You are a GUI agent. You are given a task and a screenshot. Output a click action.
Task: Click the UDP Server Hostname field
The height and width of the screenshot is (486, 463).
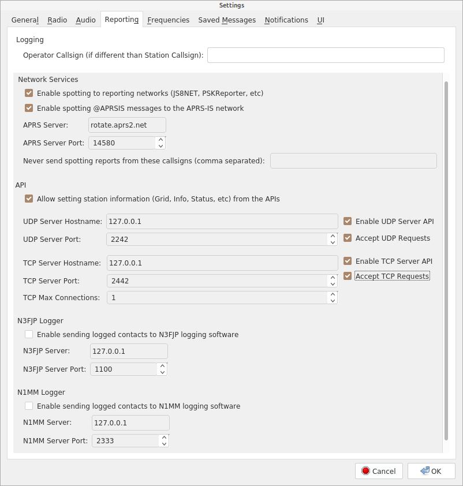[222, 221]
